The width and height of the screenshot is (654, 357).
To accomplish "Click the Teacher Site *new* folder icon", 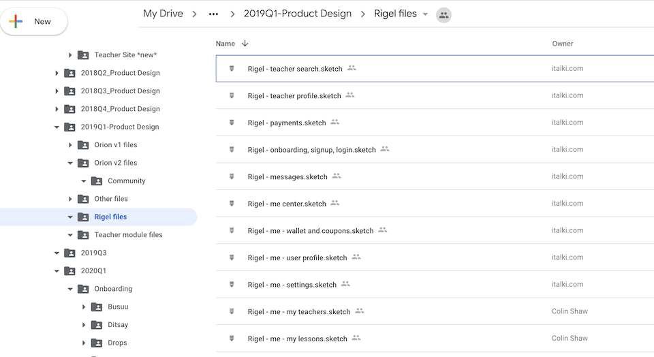I will point(83,55).
